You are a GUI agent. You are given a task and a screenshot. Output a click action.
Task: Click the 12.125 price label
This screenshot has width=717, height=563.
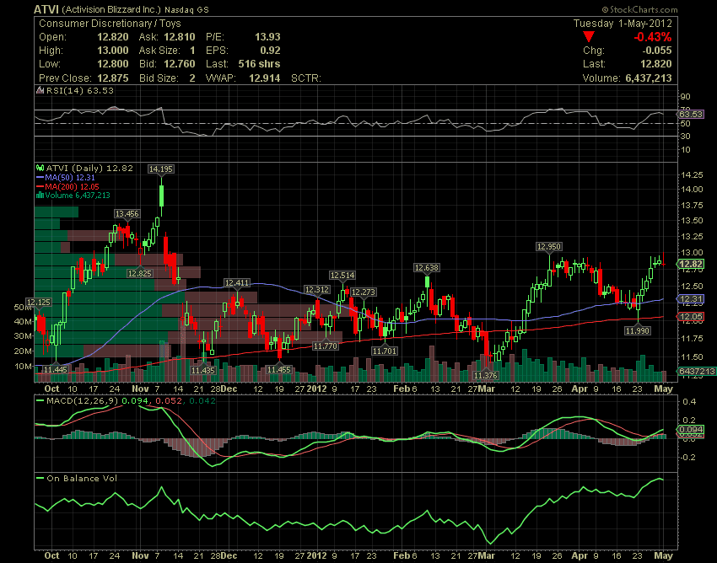pyautogui.click(x=39, y=302)
